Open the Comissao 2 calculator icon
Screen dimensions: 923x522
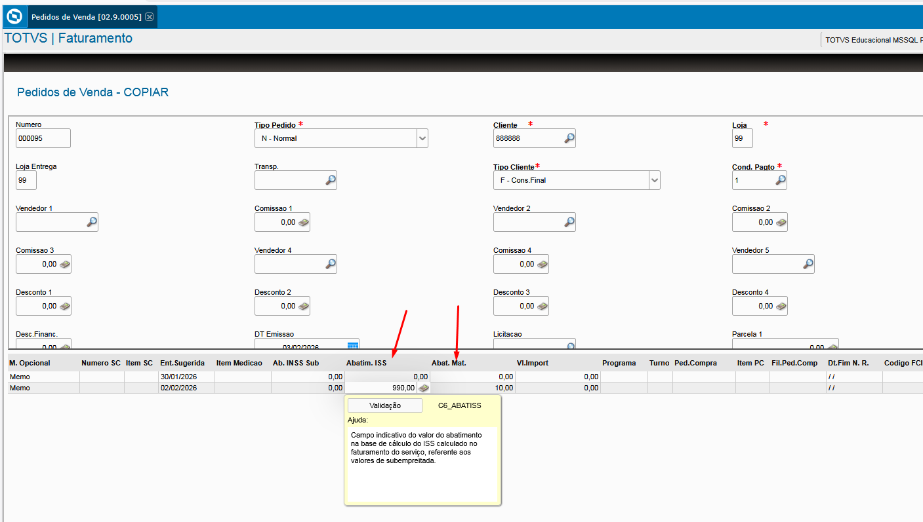[781, 222]
